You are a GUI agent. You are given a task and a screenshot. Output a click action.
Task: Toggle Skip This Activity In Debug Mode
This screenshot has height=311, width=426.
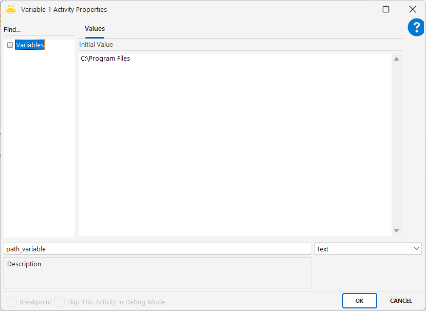click(x=60, y=302)
